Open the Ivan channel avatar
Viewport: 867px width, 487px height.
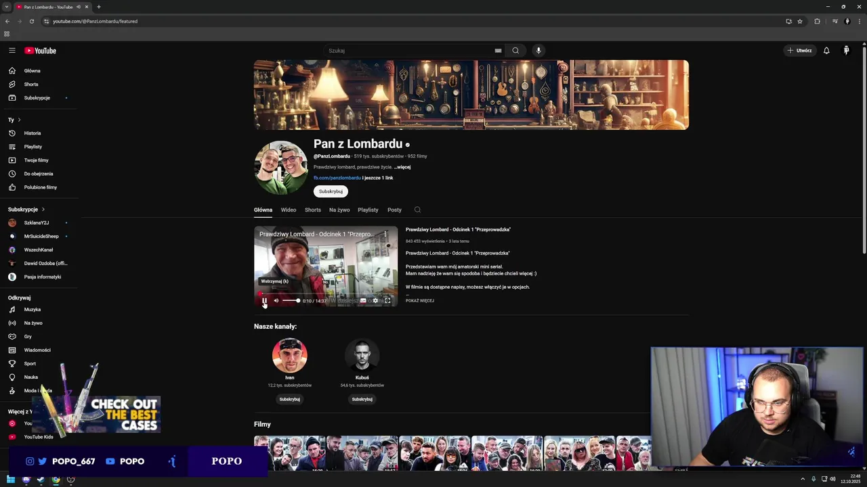290,355
